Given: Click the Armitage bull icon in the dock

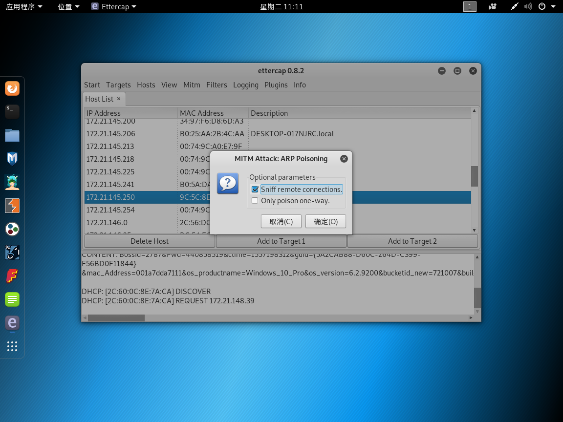Looking at the screenshot, I should click(x=12, y=253).
